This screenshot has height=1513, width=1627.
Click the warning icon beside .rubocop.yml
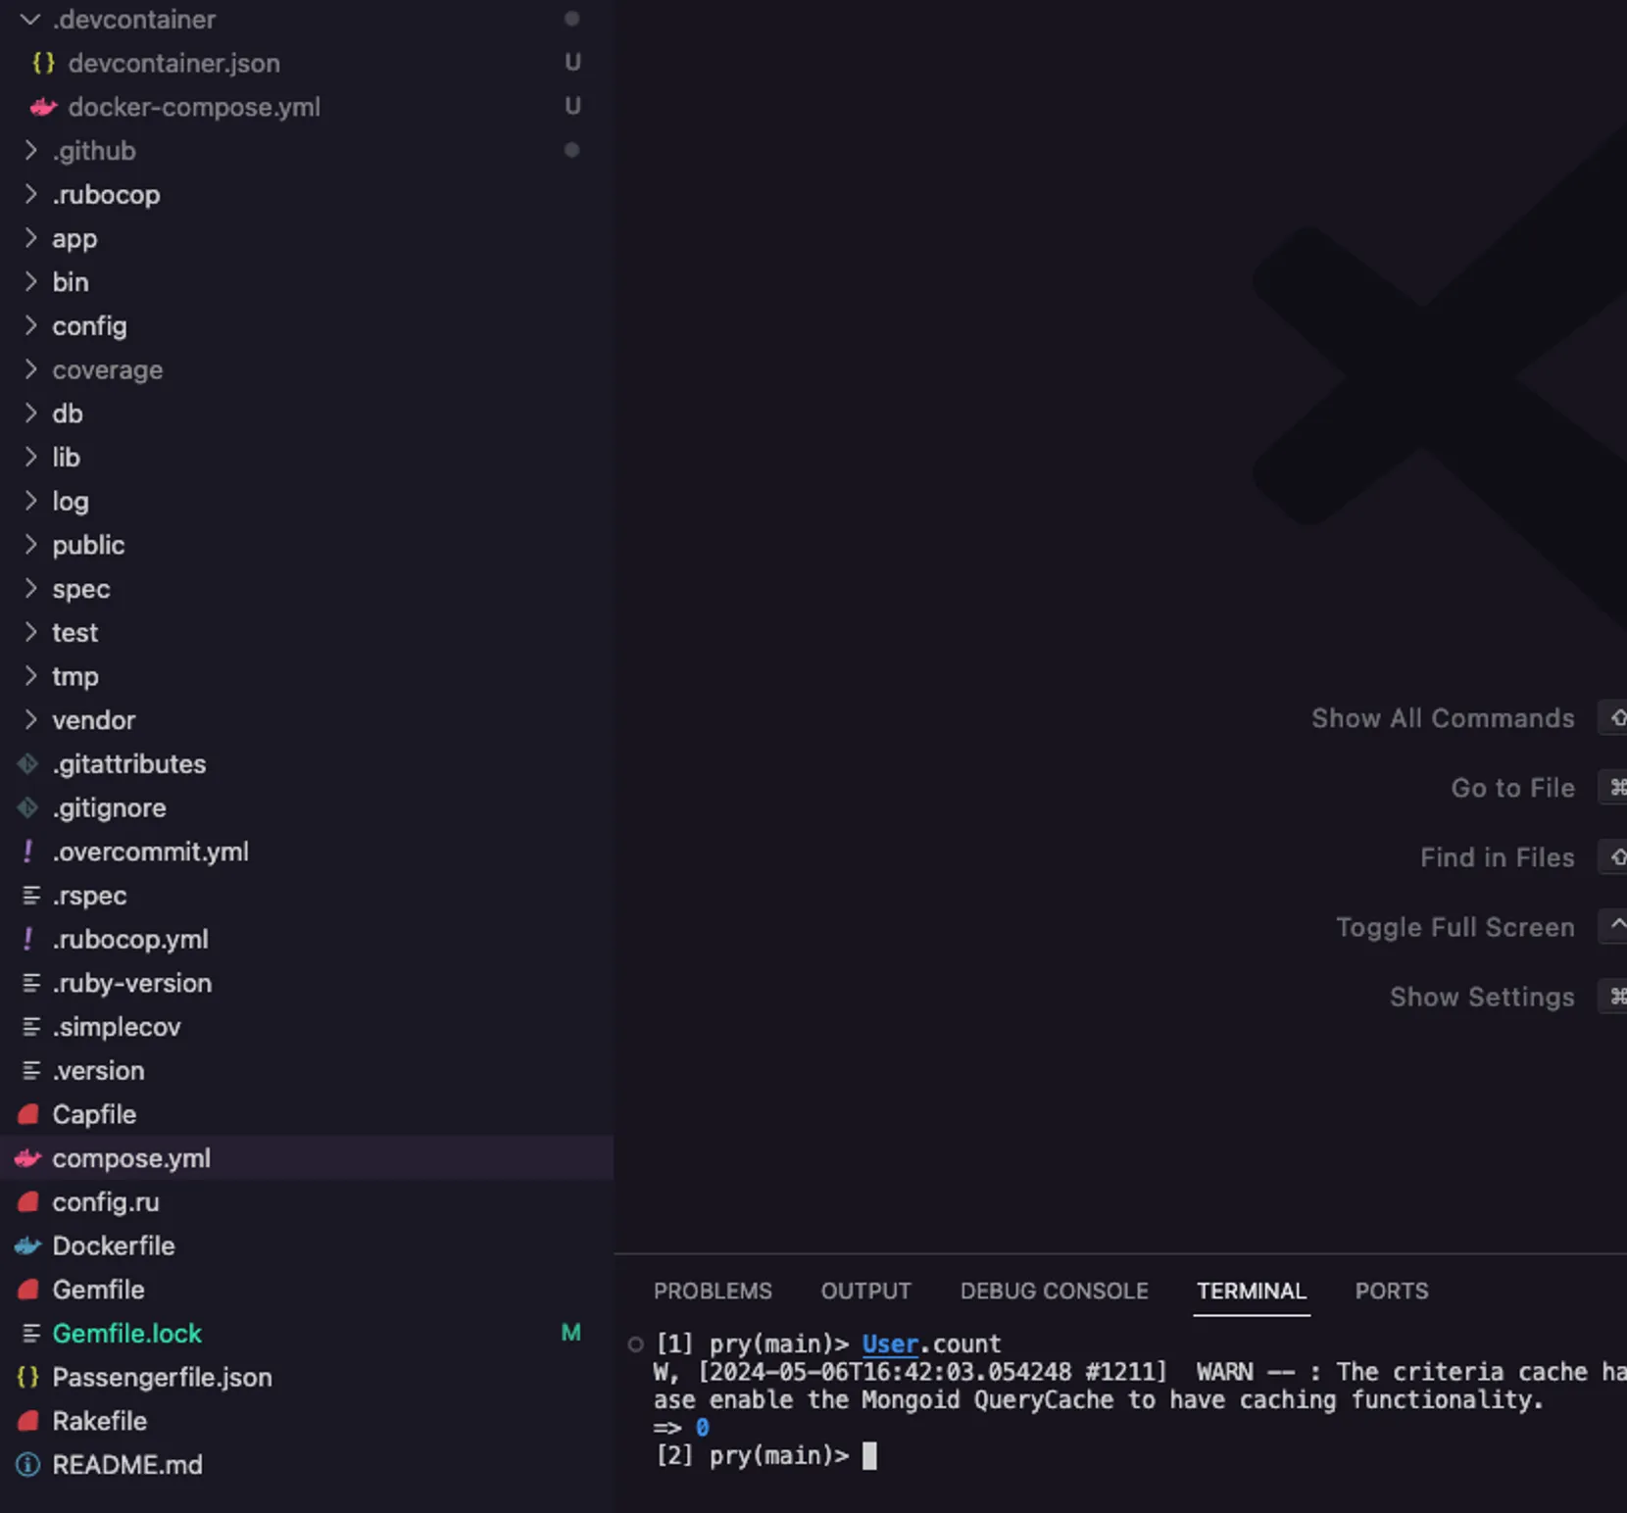coord(27,939)
